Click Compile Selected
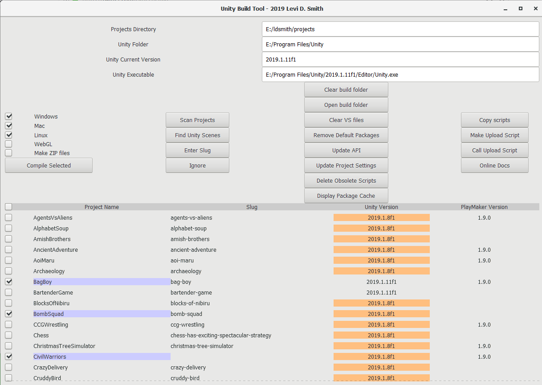 (48, 165)
